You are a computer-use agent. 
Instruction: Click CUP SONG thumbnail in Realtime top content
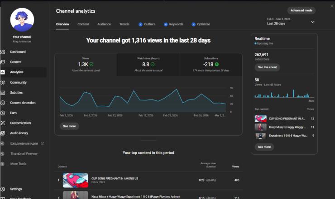pyautogui.click(x=260, y=118)
